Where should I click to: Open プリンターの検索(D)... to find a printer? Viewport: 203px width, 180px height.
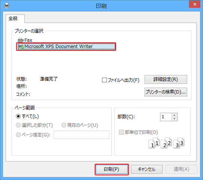click(166, 92)
